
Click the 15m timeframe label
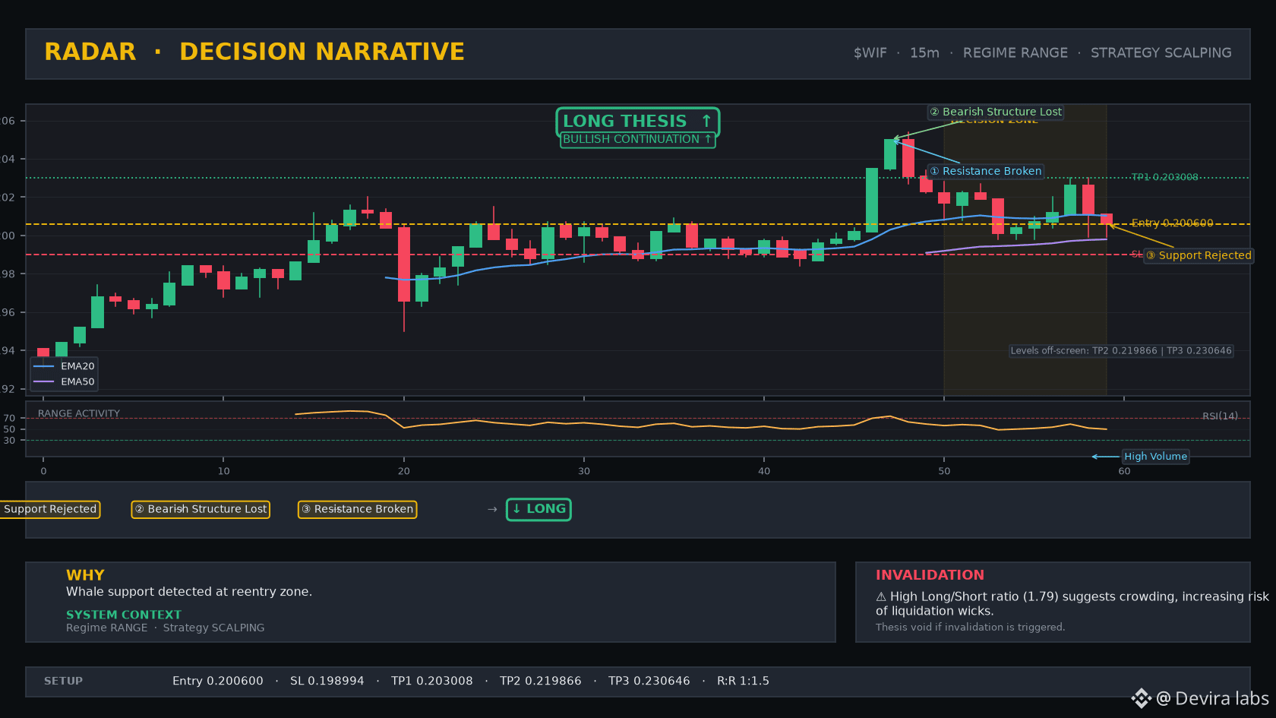click(924, 53)
